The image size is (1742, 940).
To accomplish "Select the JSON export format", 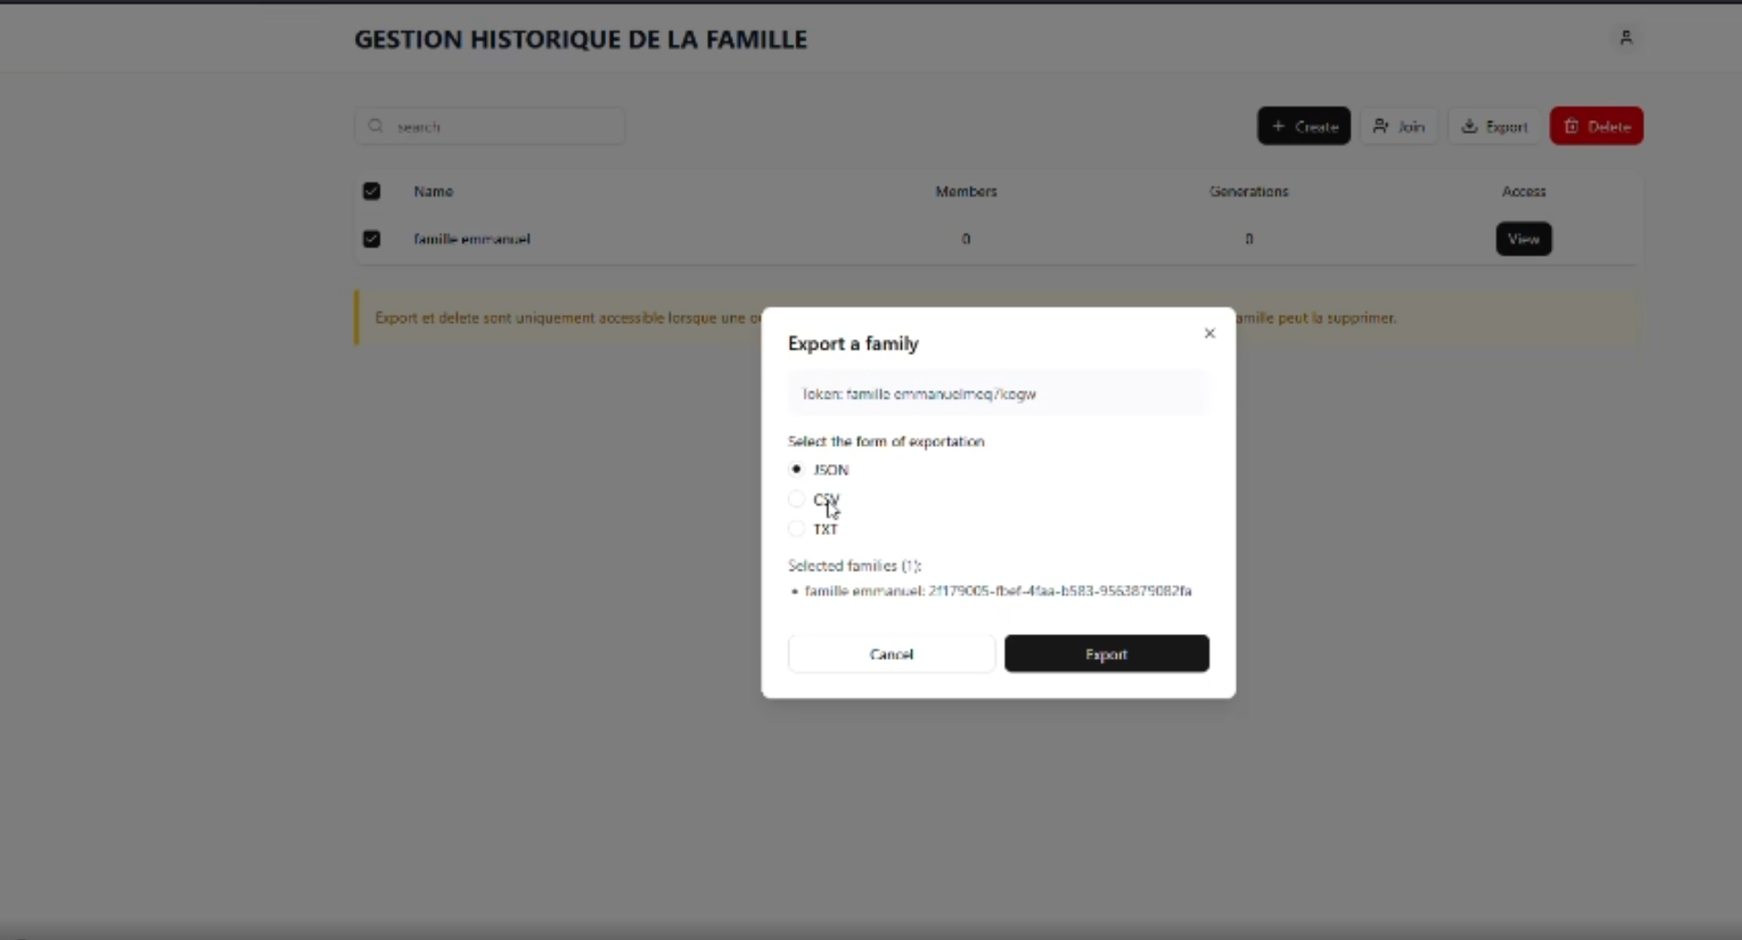I will point(796,470).
